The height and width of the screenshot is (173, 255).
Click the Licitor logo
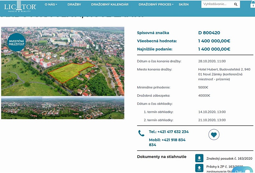(x=20, y=5)
